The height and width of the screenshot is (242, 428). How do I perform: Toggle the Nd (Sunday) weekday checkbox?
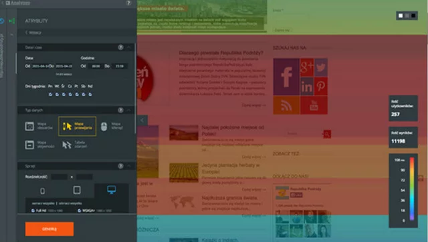90,94
